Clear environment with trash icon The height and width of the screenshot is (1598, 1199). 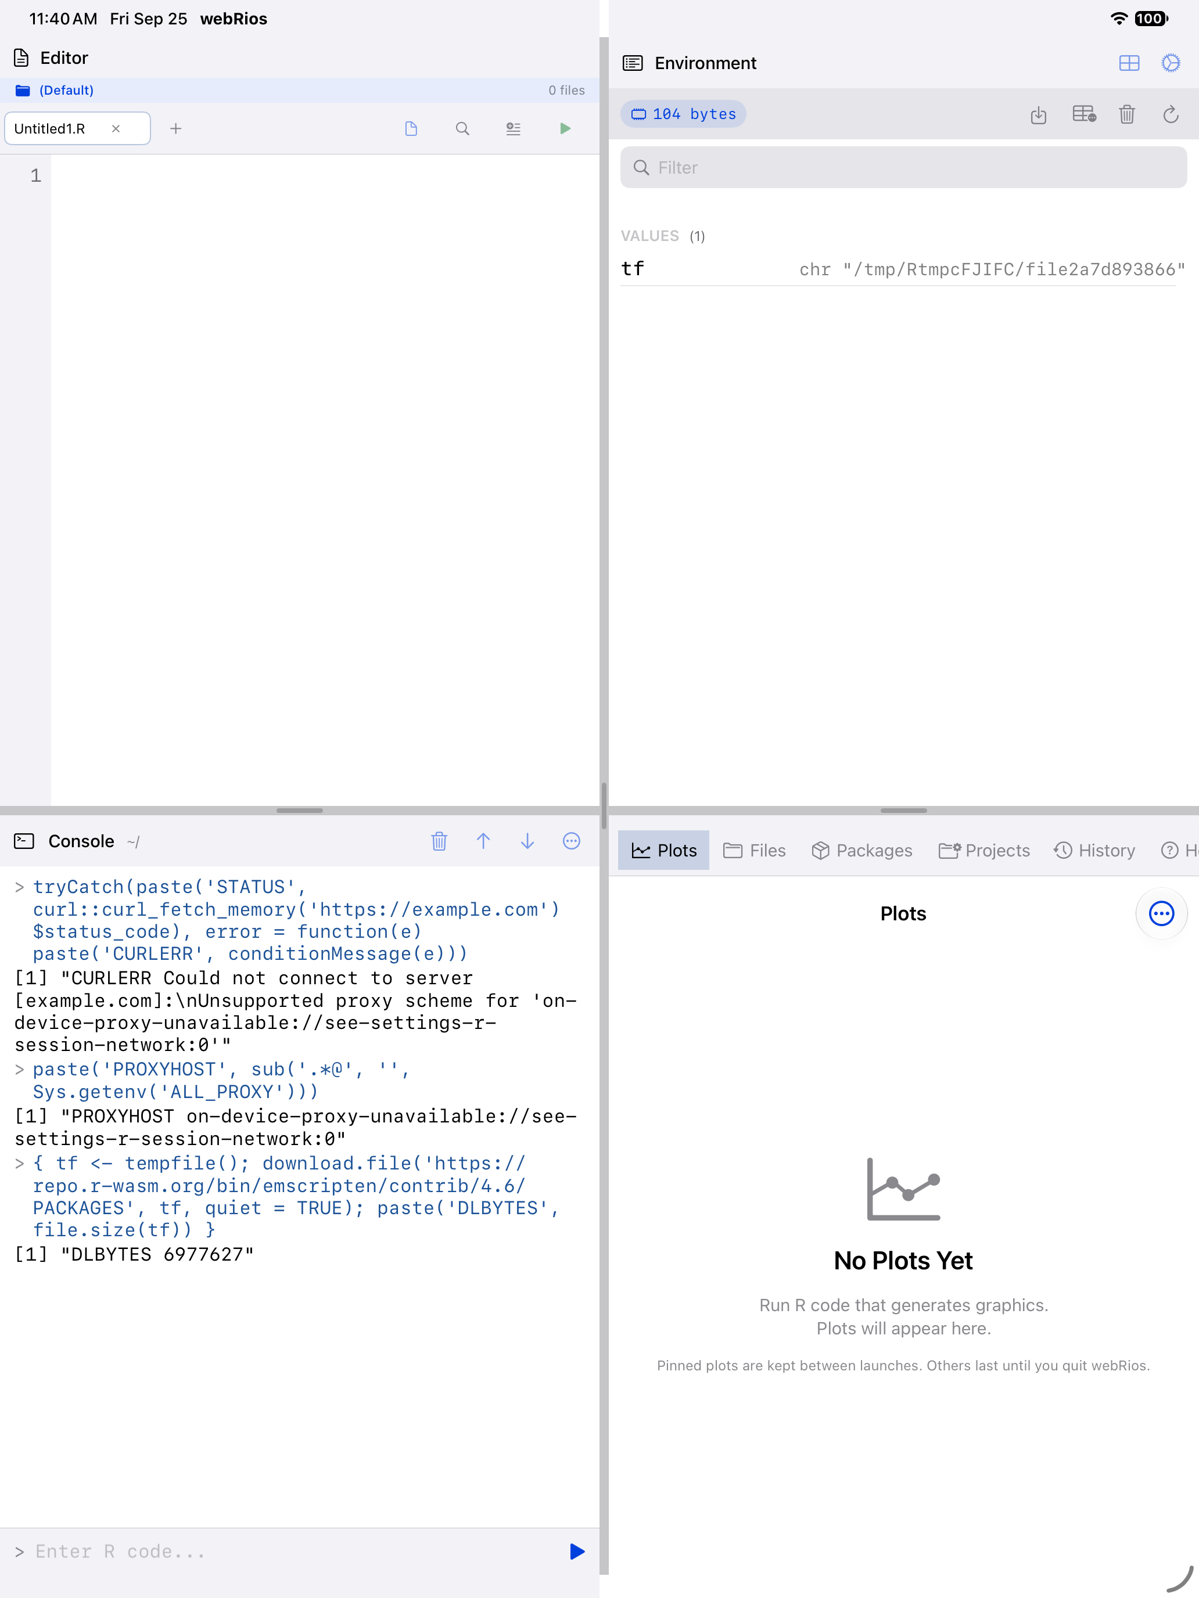pos(1127,114)
